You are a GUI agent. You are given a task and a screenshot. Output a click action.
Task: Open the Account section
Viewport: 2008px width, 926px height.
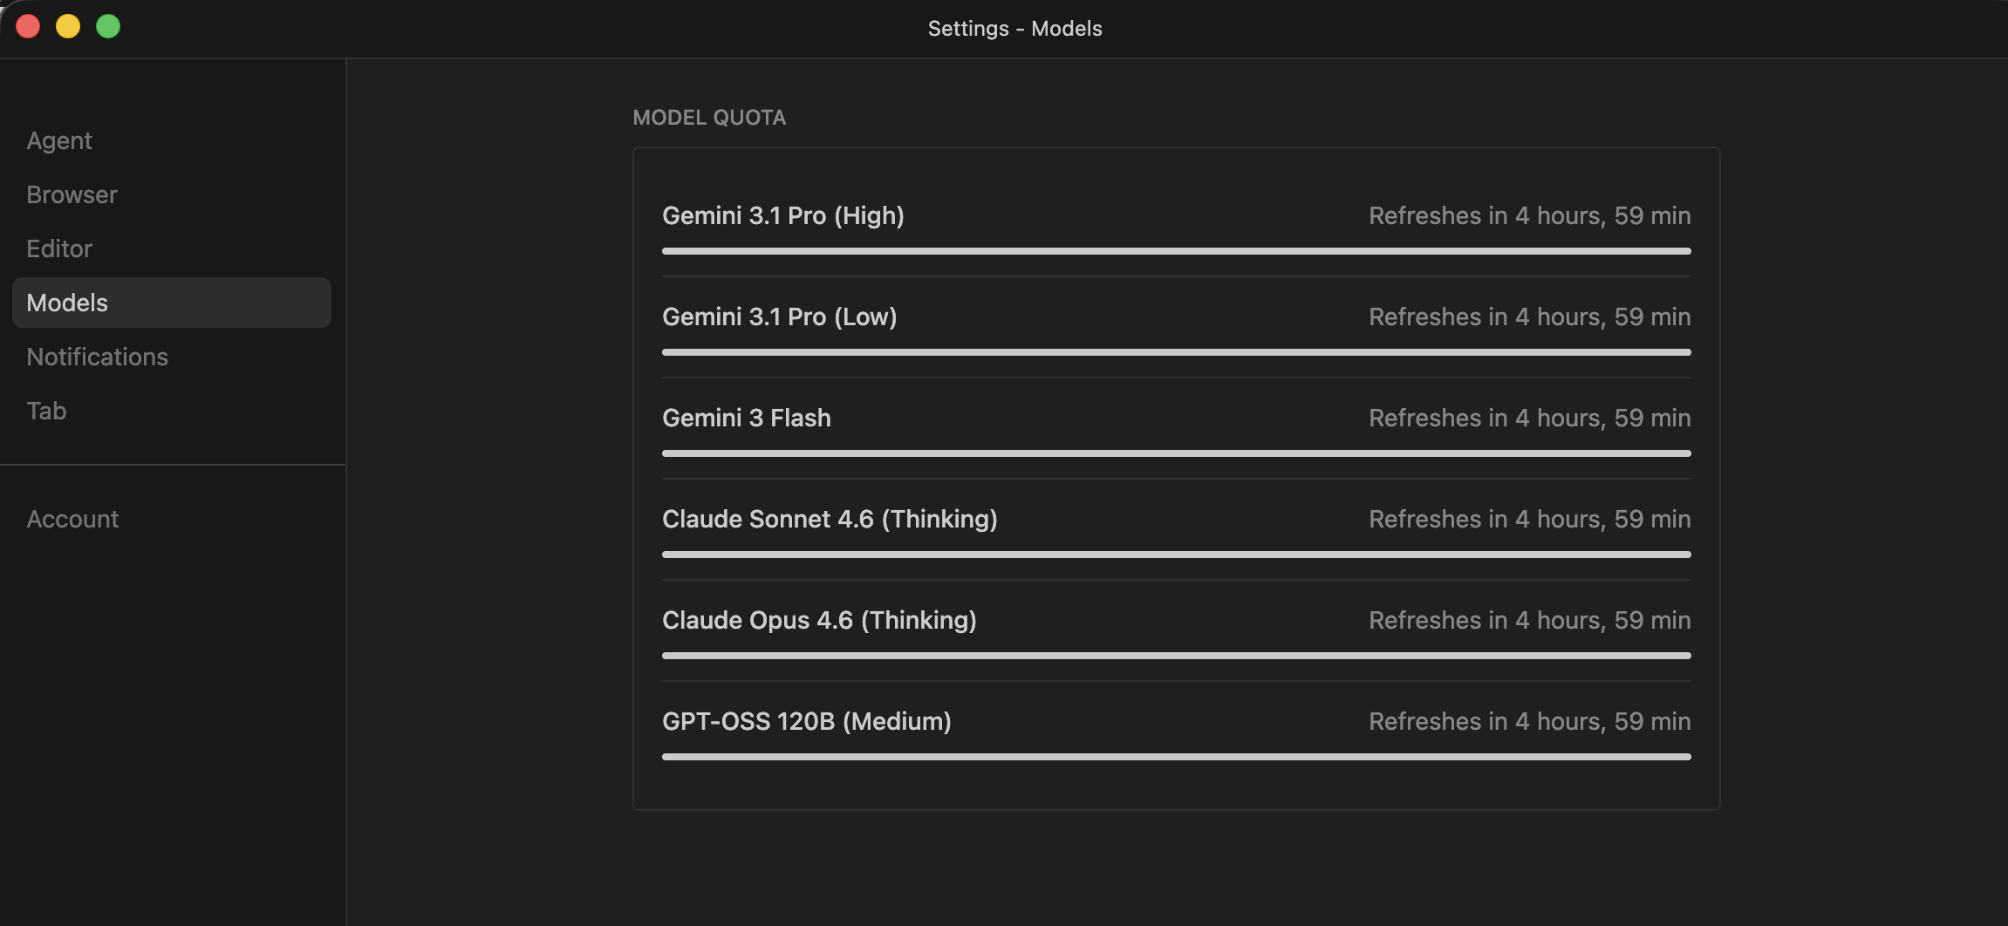(72, 519)
